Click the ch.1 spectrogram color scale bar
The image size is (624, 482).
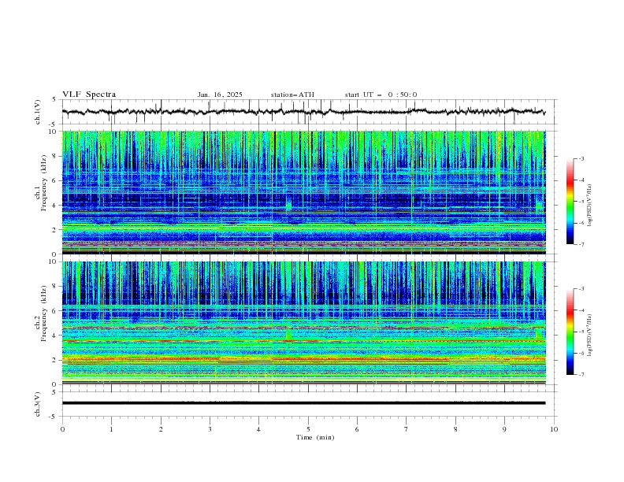click(570, 201)
